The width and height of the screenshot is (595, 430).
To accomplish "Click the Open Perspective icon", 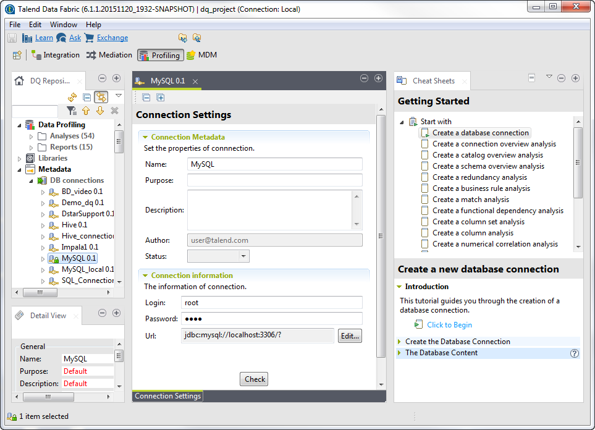I will pyautogui.click(x=17, y=55).
